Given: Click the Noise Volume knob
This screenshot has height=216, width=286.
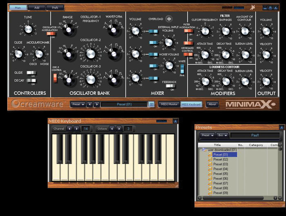Looking at the screenshot, I should click(169, 65).
